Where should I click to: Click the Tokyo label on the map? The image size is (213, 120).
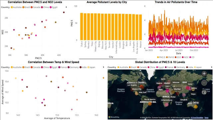193,94
